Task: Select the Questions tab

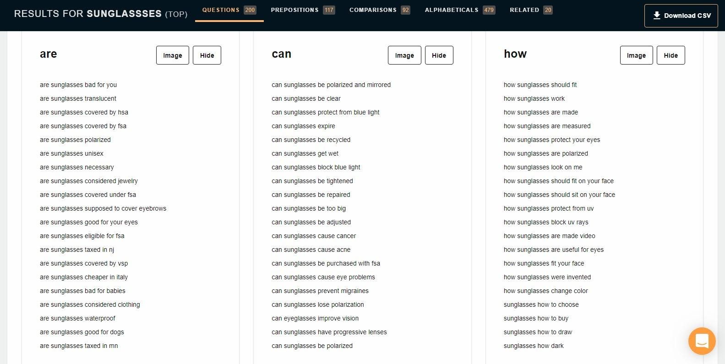Action: 229,10
